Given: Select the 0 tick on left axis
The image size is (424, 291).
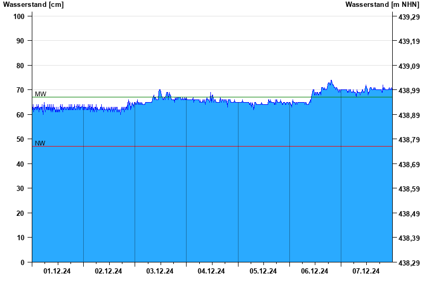Looking at the screenshot, I should pos(23,262).
